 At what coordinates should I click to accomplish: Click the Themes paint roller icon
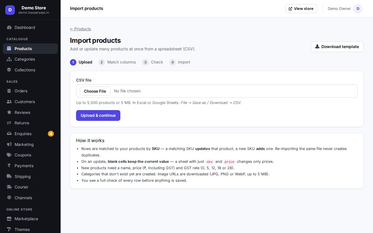[x=9, y=230]
